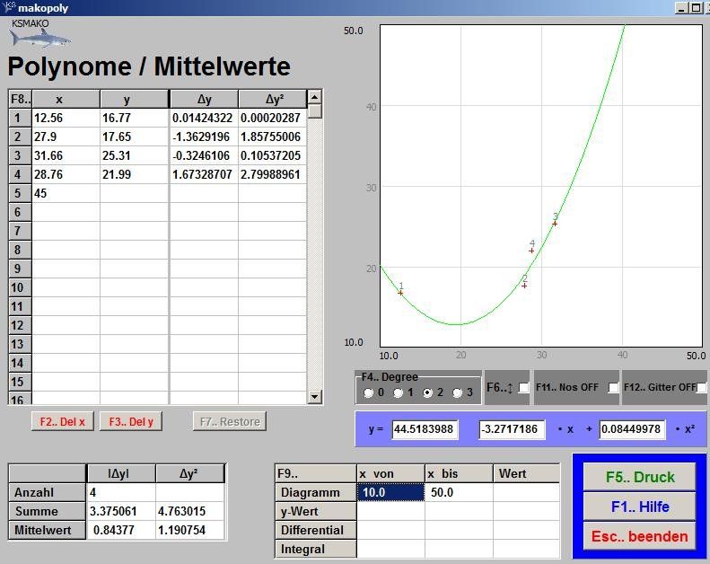Click the x von field showing 10.0
Image resolution: width=710 pixels, height=564 pixels.
pos(390,493)
